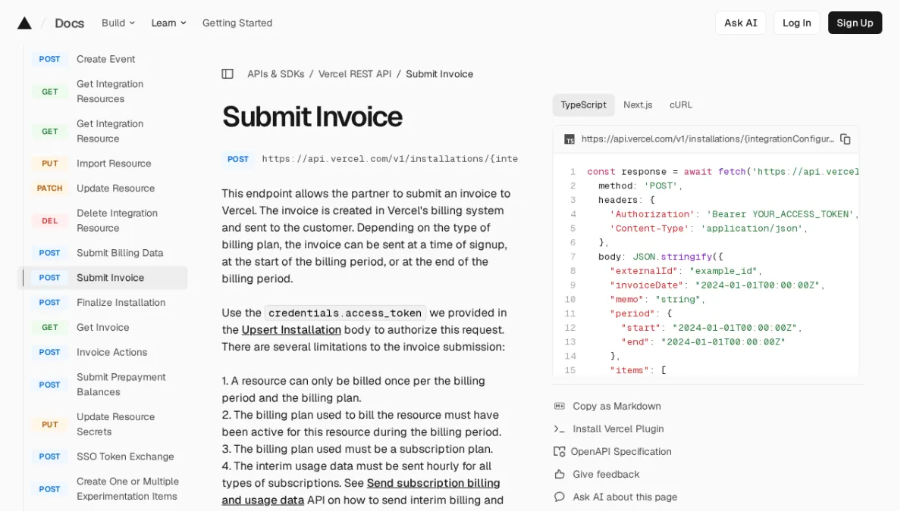This screenshot has width=910, height=511.
Task: Click the Ask AI button
Action: click(741, 23)
